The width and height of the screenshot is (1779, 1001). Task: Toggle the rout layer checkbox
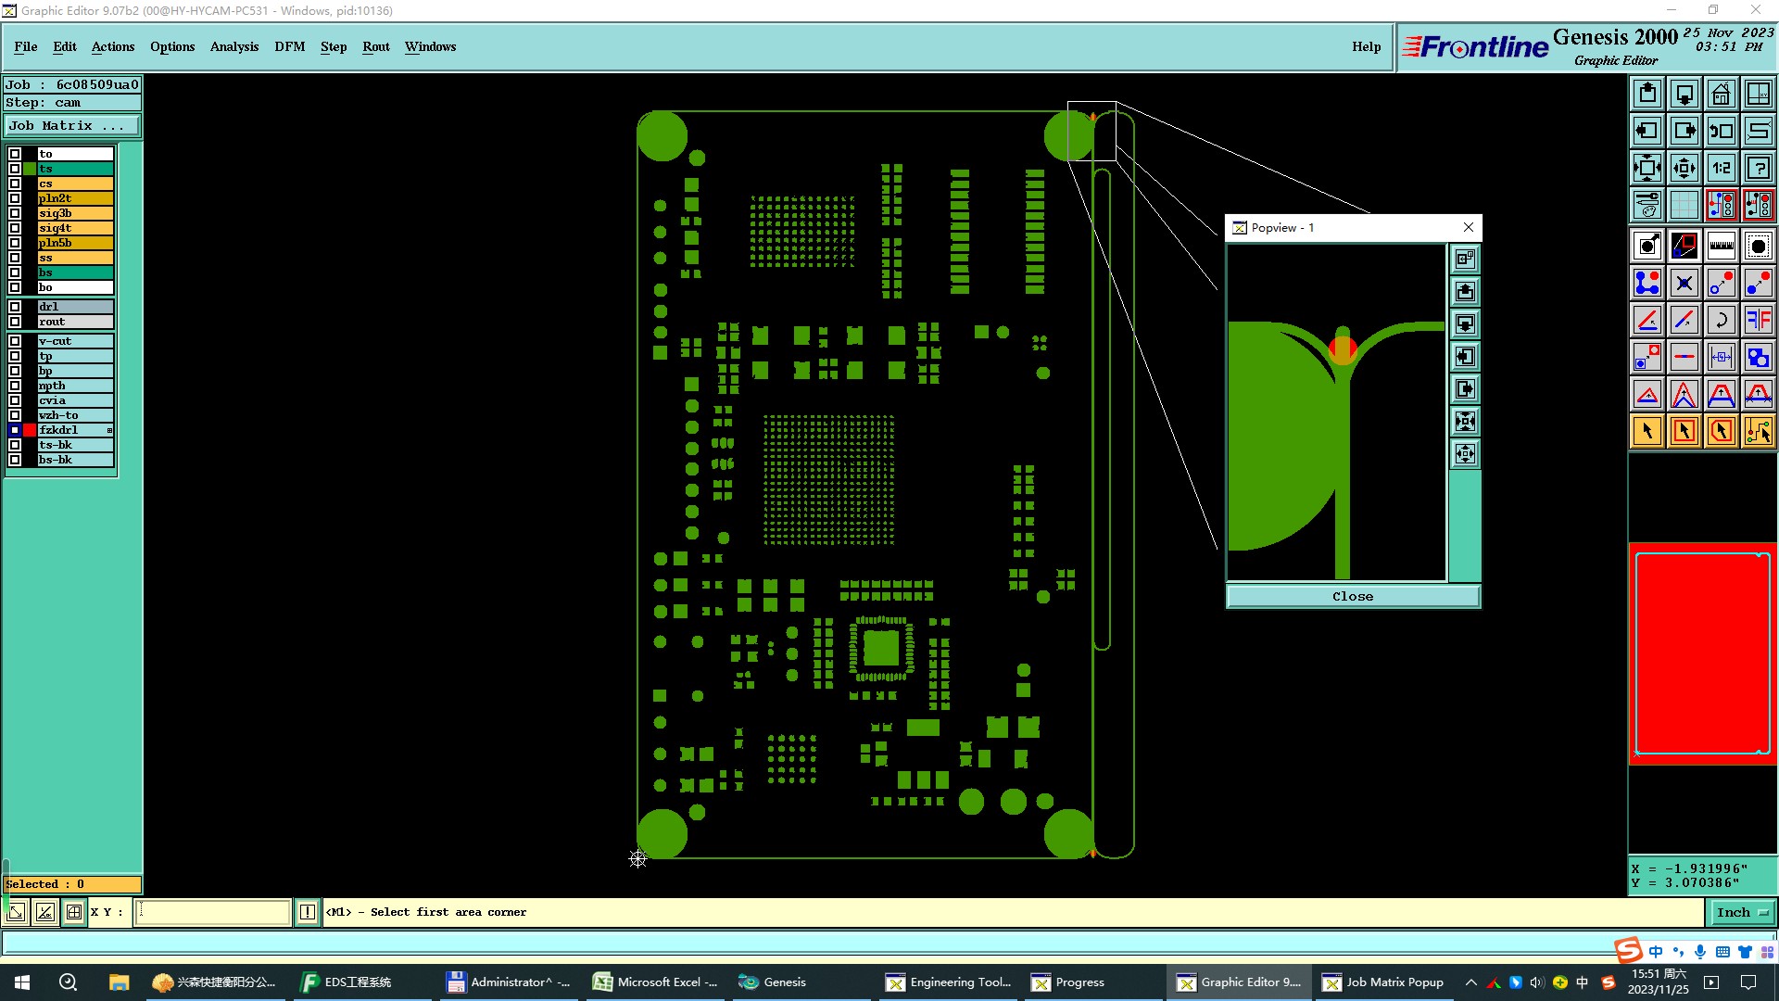(x=15, y=322)
